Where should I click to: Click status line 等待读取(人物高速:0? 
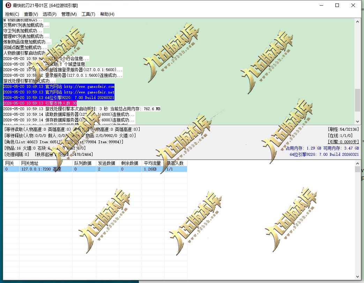pyautogui.click(x=72, y=129)
